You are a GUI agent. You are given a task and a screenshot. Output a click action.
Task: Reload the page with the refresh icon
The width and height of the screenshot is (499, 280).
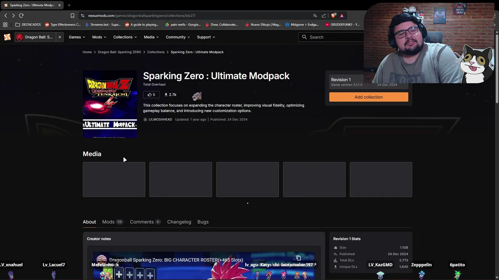point(21,16)
